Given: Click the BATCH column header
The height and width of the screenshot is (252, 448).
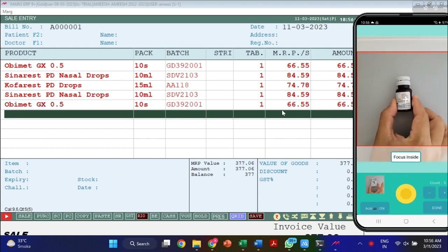Looking at the screenshot, I should 177,53.
